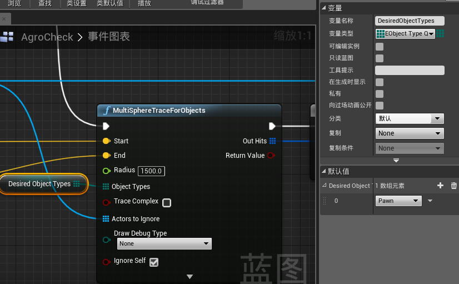Screen dimensions: 459x284
Task: Click the Draw Debug Type enum pin
Action: pos(107,240)
